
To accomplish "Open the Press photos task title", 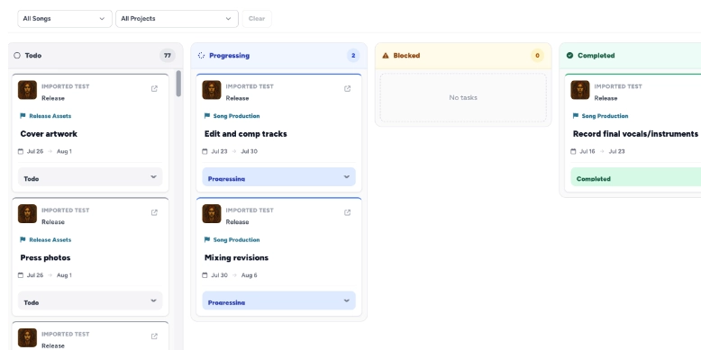I will pyautogui.click(x=45, y=257).
